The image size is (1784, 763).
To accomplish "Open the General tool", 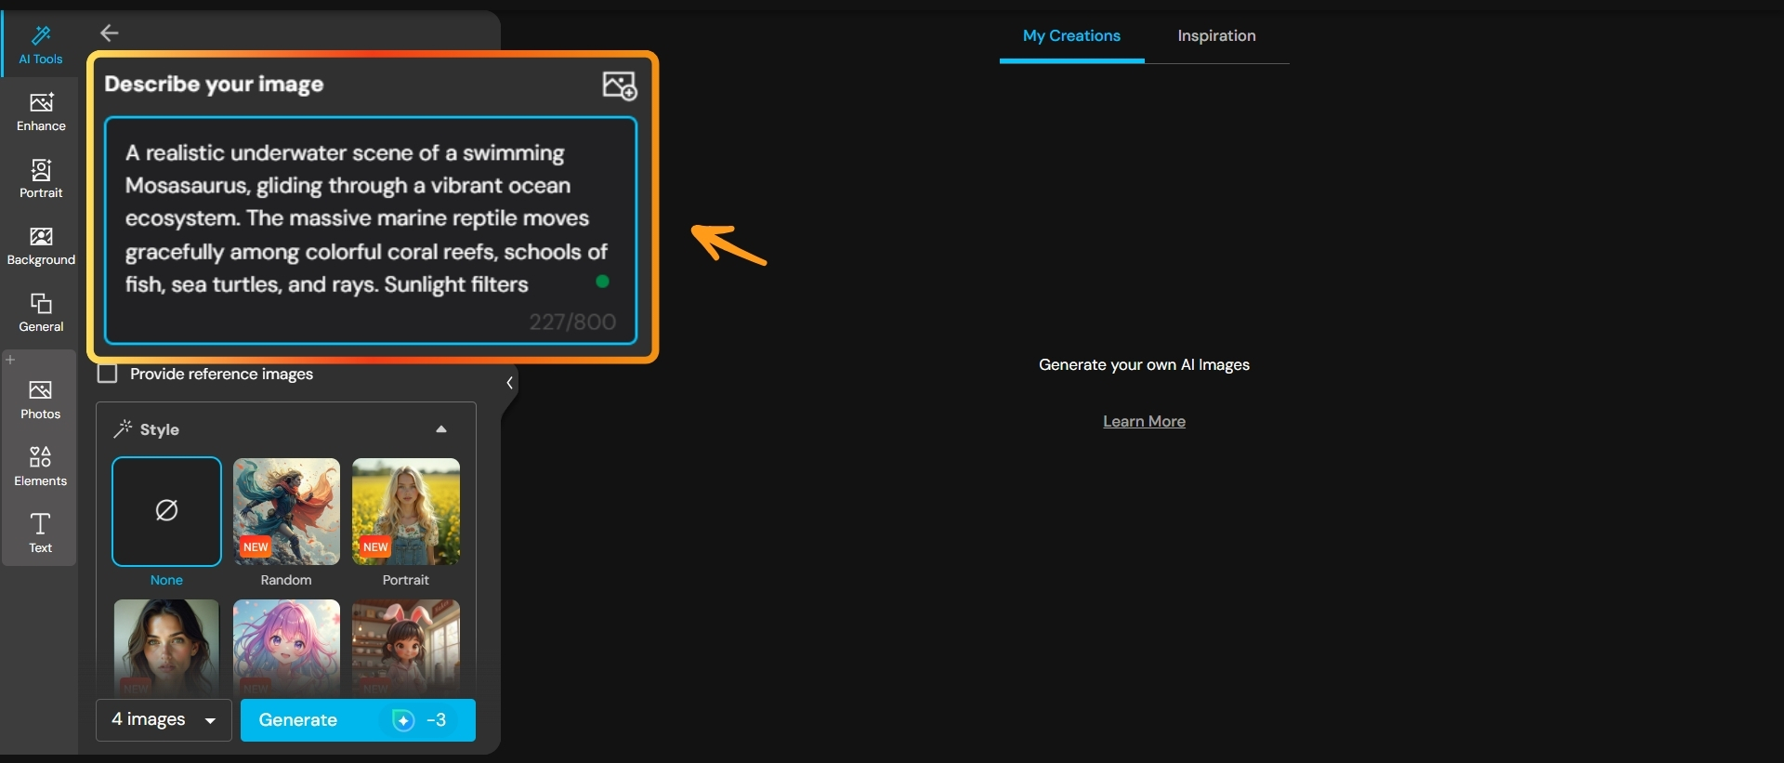I will pos(41,312).
